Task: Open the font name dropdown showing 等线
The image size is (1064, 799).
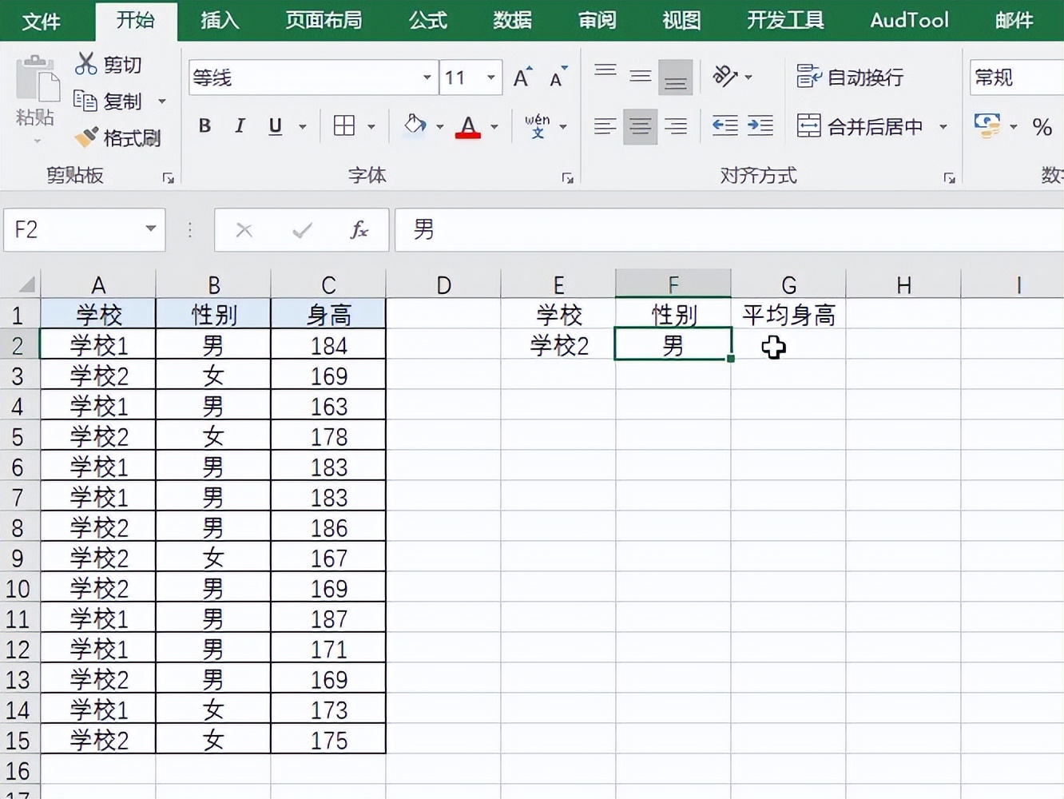Action: click(x=427, y=78)
